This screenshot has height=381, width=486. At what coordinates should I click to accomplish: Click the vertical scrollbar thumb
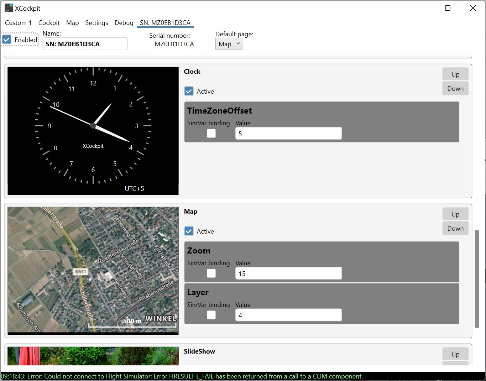coord(477,279)
